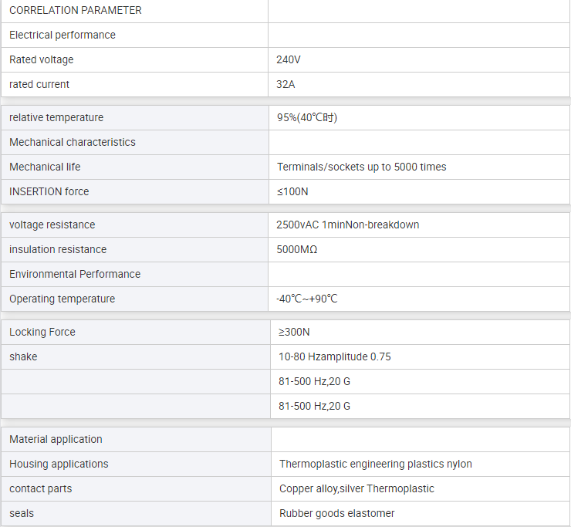Screen dimensions: 571x527
Task: Click the Environmental Performance row label
Action: (75, 274)
